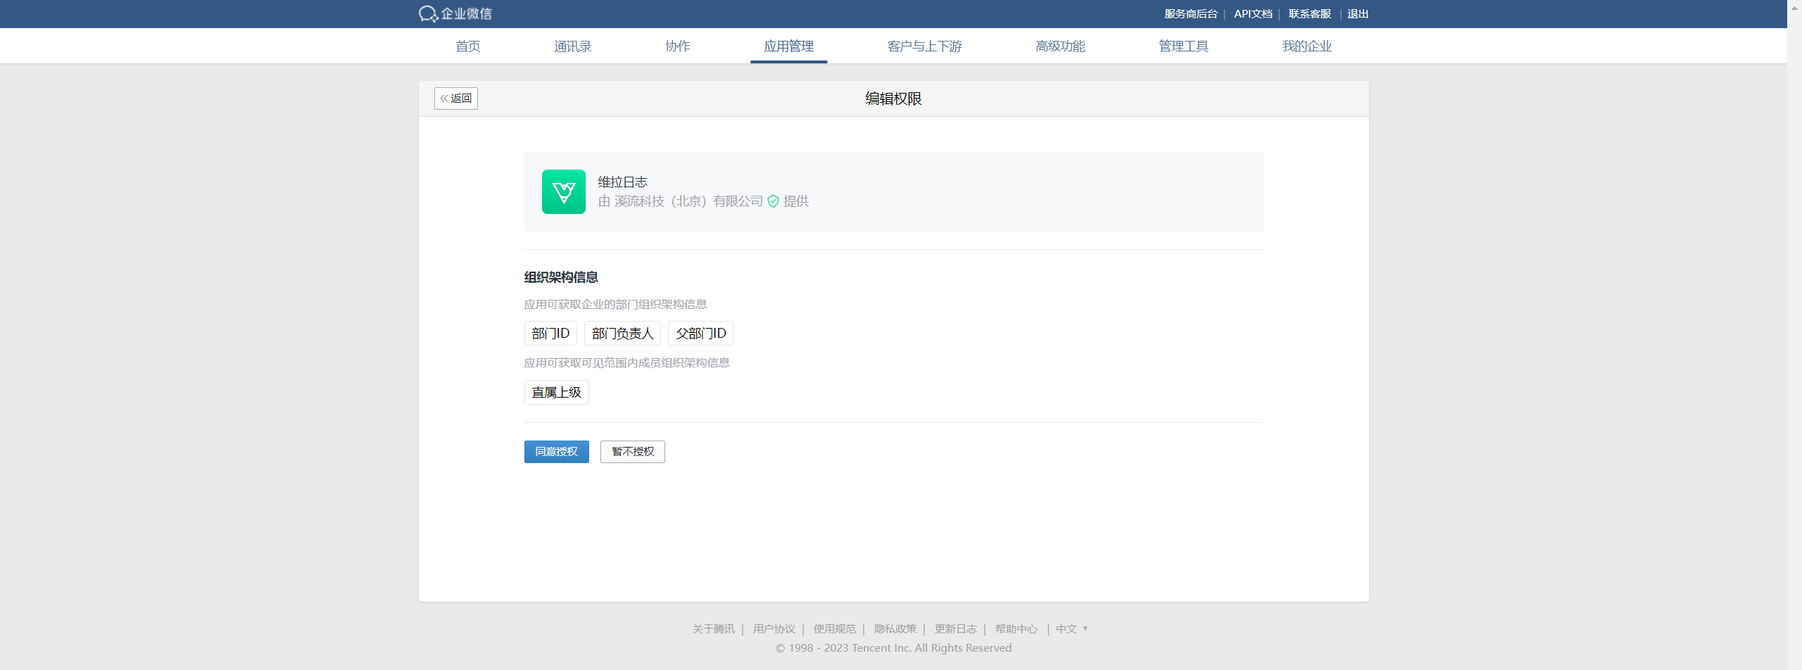Viewport: 1802px width, 670px height.
Task: Click the 联系客服 link
Action: [1309, 14]
